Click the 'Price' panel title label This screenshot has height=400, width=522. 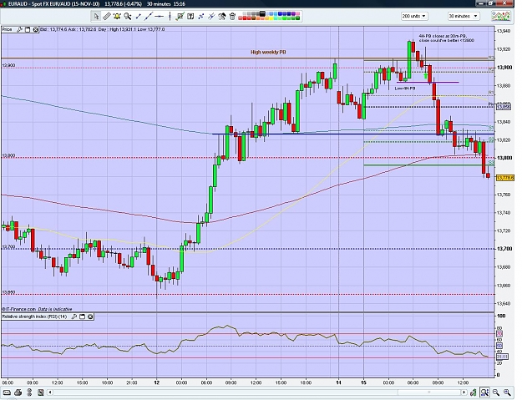click(7, 29)
